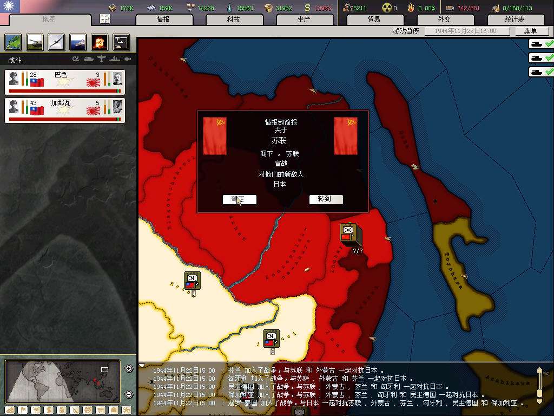Switch to terrain map mode (mountain icon)
The height and width of the screenshot is (416, 554).
pyautogui.click(x=10, y=411)
